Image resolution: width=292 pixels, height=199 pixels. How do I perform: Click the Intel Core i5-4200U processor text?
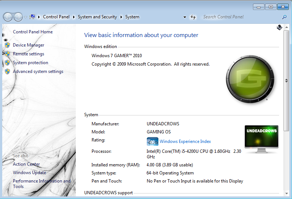tap(194, 154)
